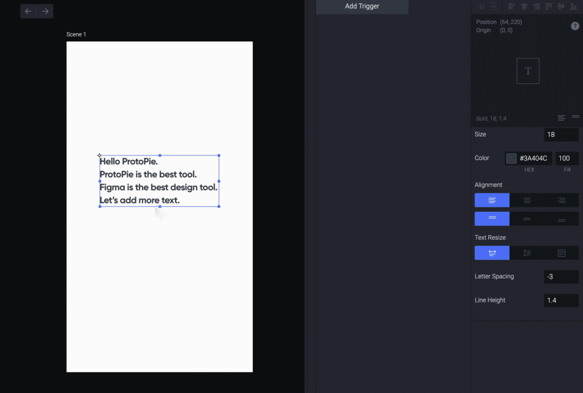Viewport: 583px width, 393px height.
Task: Click the 'Bold, 18, 1.4' font summary
Action: pyautogui.click(x=491, y=119)
